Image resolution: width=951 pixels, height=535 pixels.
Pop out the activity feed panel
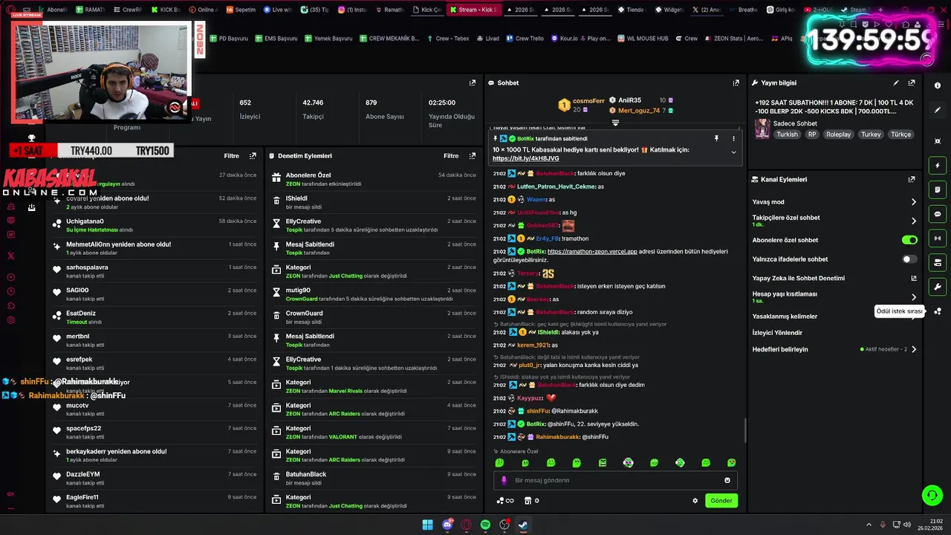coord(253,156)
